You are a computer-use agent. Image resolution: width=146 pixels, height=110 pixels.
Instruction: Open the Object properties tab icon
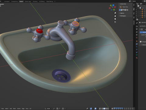point(137,41)
